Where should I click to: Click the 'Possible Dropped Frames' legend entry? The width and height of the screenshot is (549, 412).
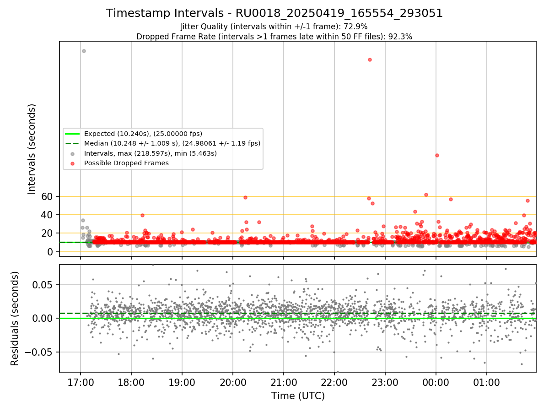(126, 163)
